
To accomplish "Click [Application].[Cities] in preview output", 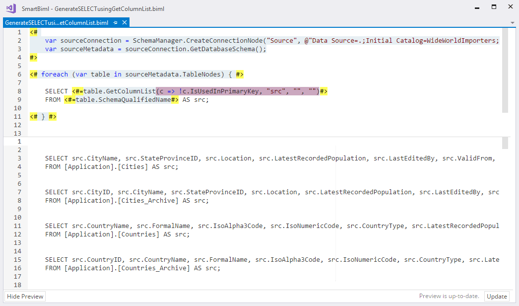I will [106, 167].
